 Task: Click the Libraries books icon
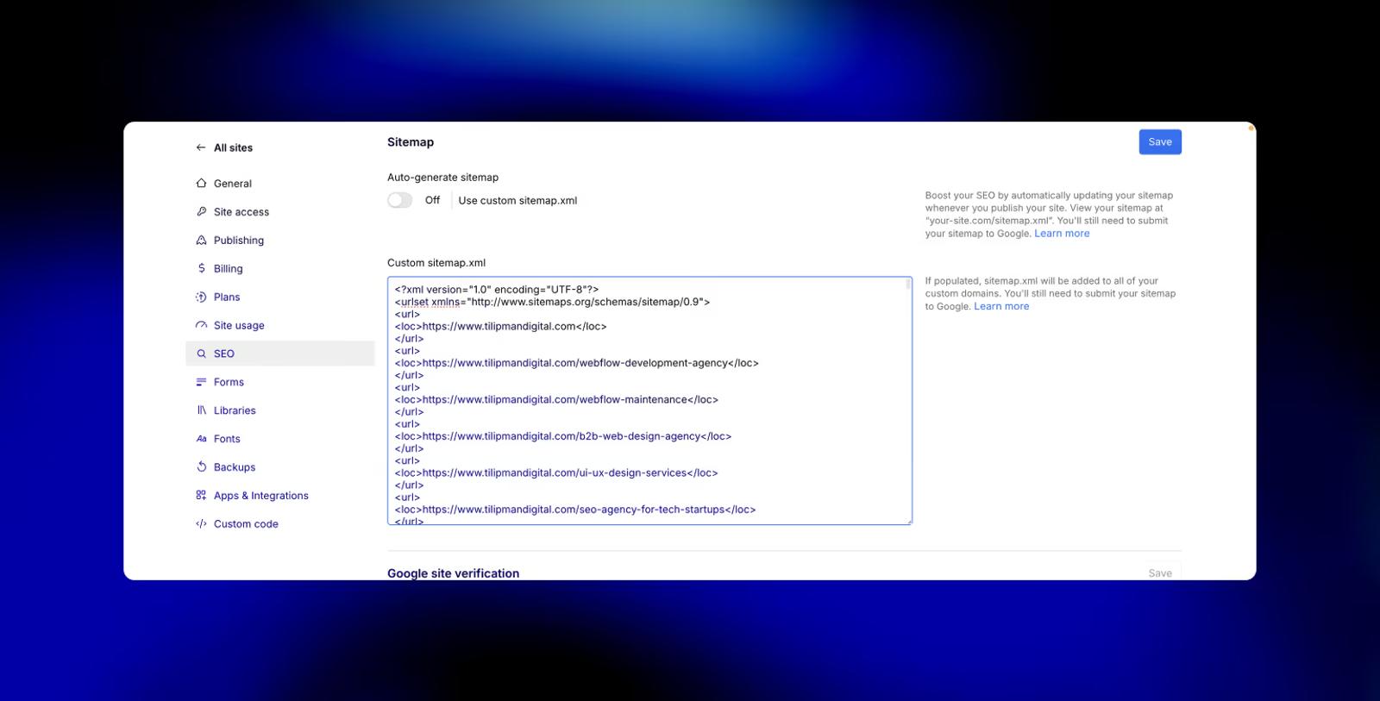coord(201,410)
